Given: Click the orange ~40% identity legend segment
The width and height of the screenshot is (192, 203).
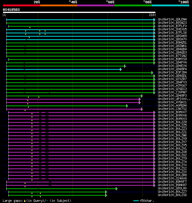Looking at the screenshot, I should [x=59, y=5].
